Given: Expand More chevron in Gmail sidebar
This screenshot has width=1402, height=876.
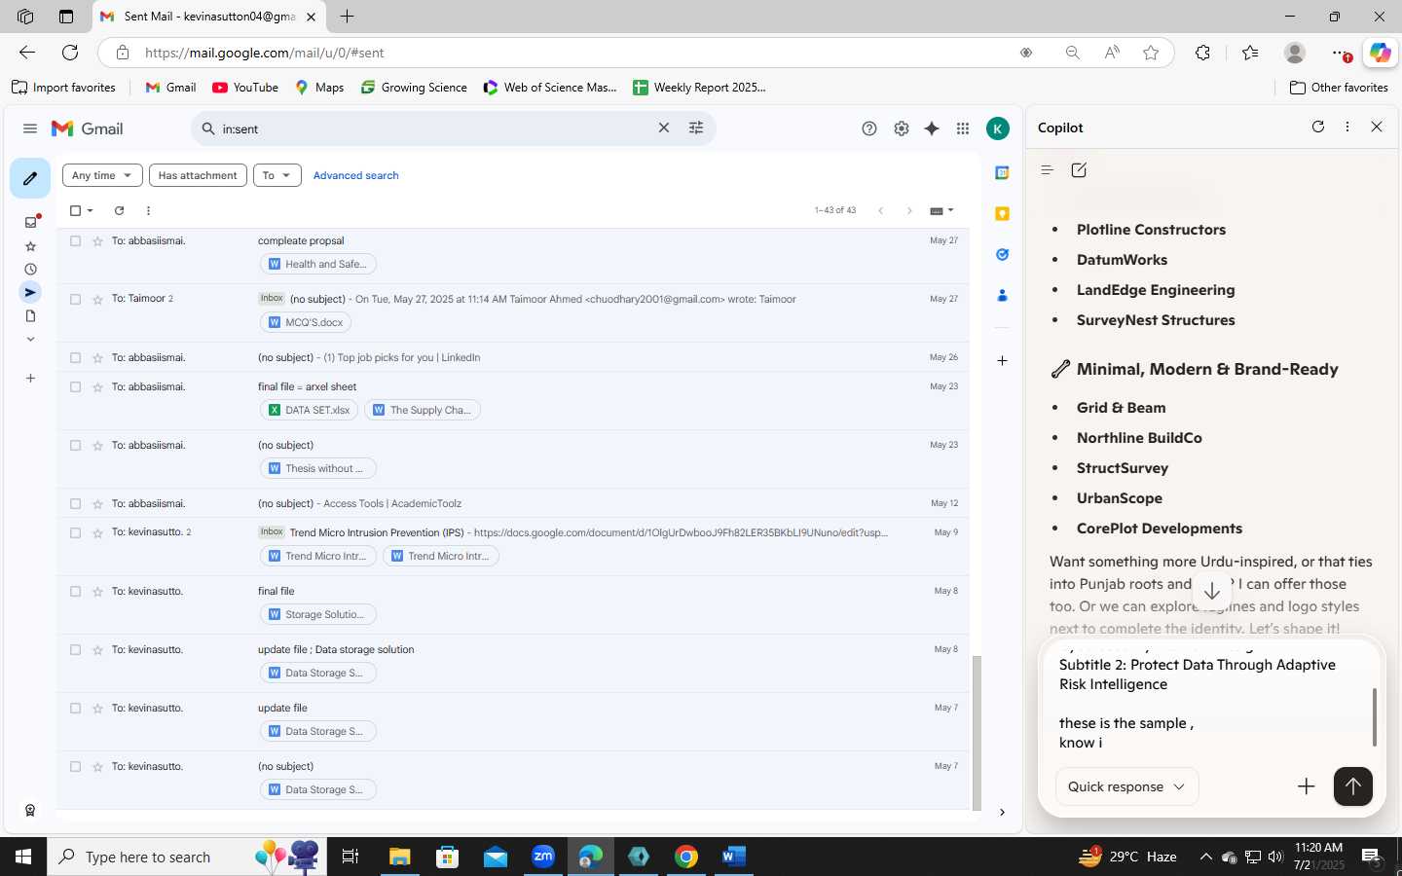Looking at the screenshot, I should [x=30, y=339].
